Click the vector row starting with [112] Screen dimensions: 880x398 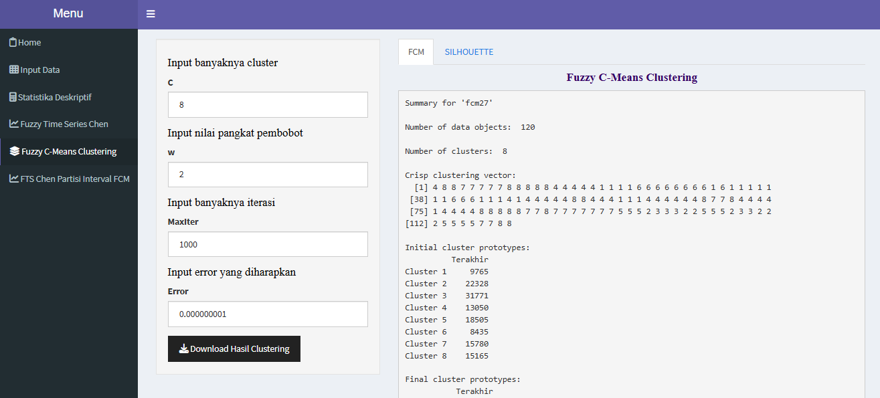pos(458,223)
